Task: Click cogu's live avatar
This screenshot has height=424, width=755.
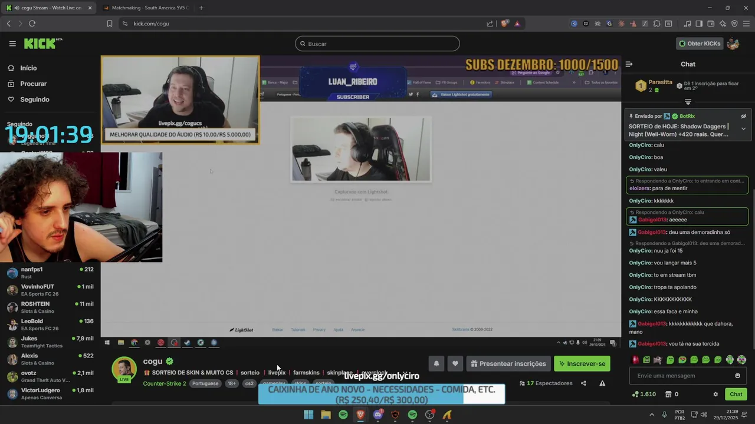Action: pos(124,369)
